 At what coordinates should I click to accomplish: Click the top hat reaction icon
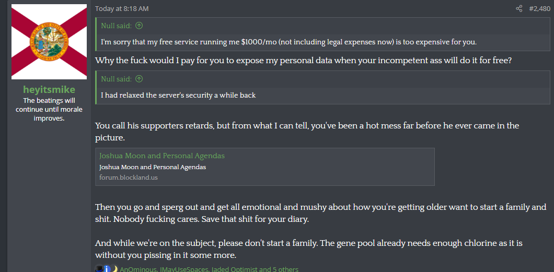(x=99, y=269)
